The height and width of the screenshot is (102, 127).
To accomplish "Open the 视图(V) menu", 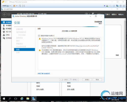I will (114, 15).
